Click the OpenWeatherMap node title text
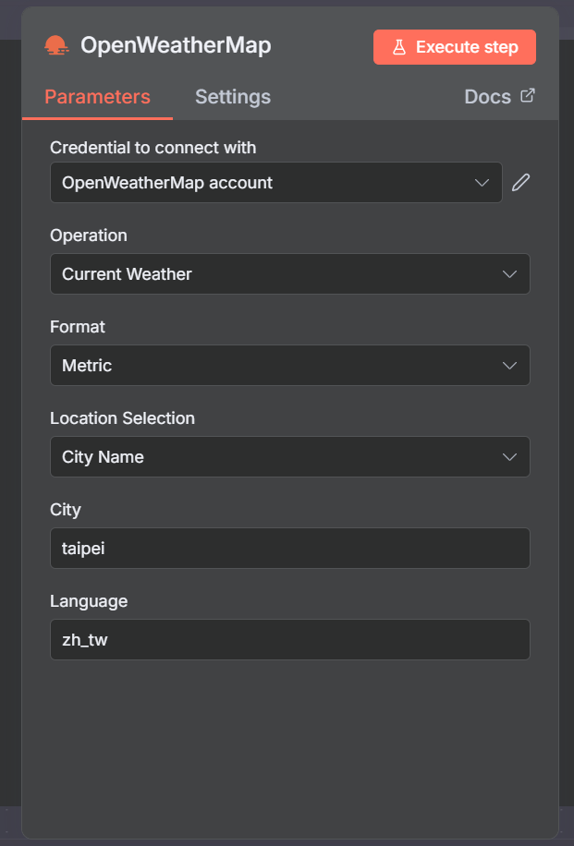The height and width of the screenshot is (846, 574). point(176,46)
